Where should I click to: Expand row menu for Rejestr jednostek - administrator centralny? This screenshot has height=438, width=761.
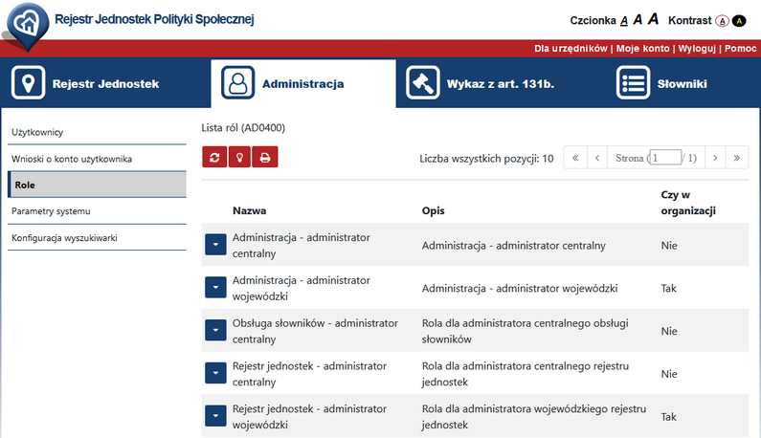[215, 373]
